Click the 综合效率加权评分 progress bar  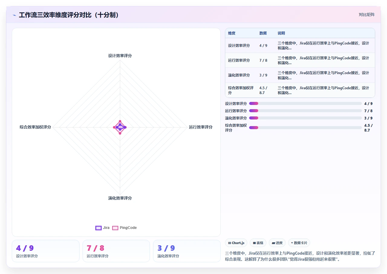point(305,128)
